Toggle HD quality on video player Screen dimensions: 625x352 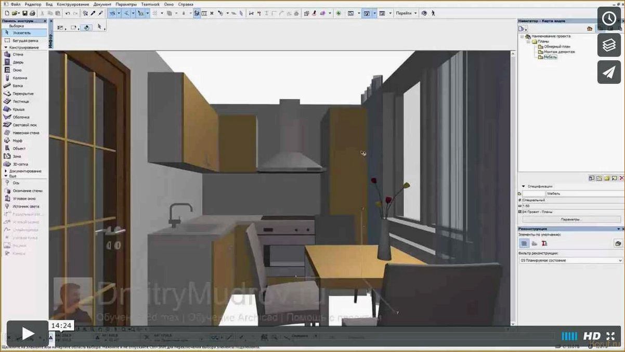click(592, 336)
